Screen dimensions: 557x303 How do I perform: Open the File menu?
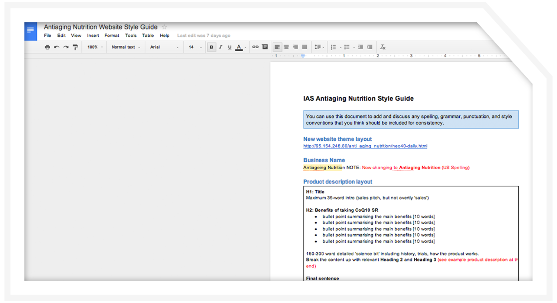[48, 36]
